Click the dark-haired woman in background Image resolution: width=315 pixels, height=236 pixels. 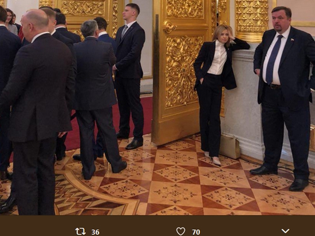pyautogui.click(x=10, y=21)
